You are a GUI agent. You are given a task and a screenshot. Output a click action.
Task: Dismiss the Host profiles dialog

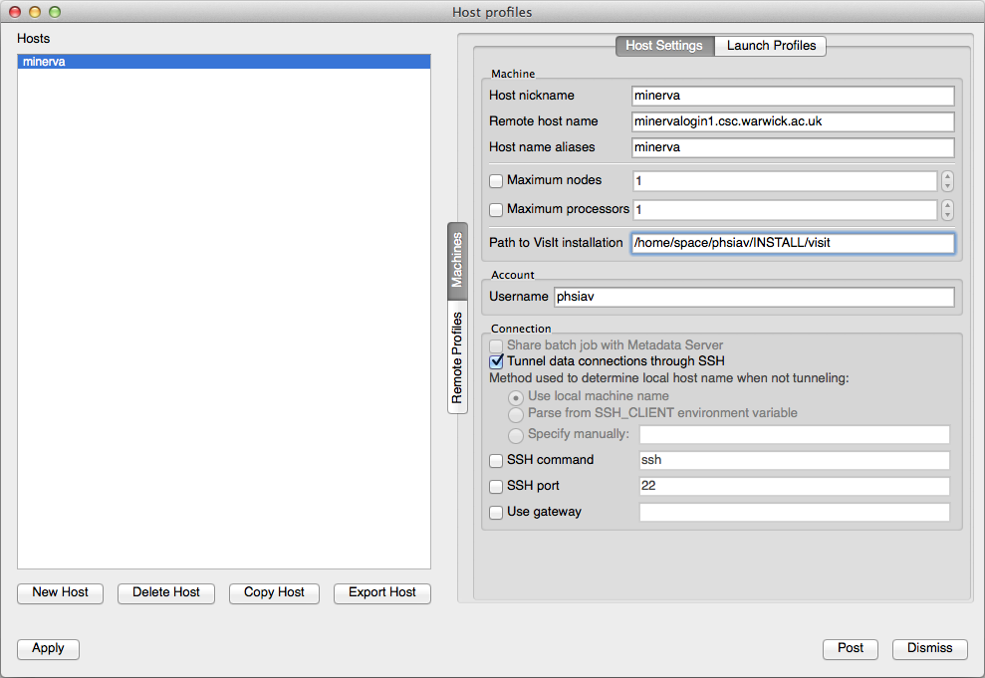(929, 648)
